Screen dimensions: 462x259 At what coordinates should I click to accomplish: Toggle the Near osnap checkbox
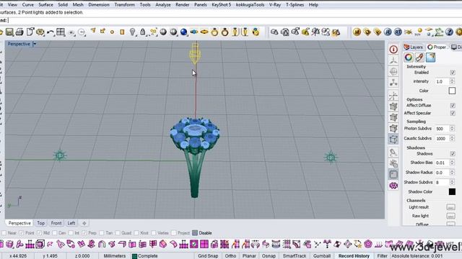[4, 233]
